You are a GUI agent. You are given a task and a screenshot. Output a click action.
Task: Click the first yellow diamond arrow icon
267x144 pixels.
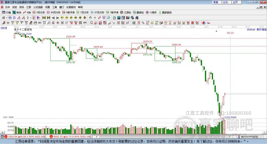(62, 18)
